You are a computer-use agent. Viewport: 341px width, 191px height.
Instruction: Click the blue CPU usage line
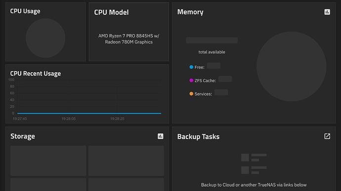[x=89, y=113]
